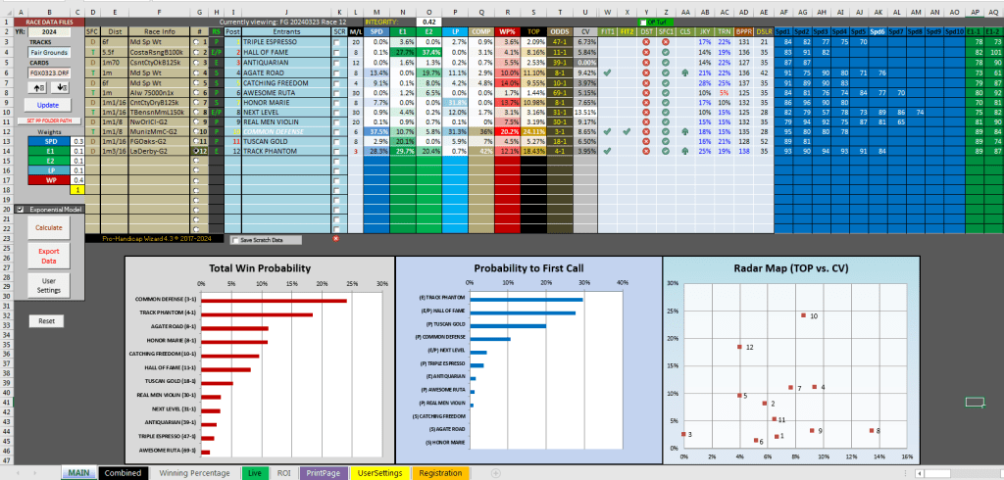Click the red DST X icon for Triple Espresso
1004x480 pixels.
pyautogui.click(x=645, y=43)
